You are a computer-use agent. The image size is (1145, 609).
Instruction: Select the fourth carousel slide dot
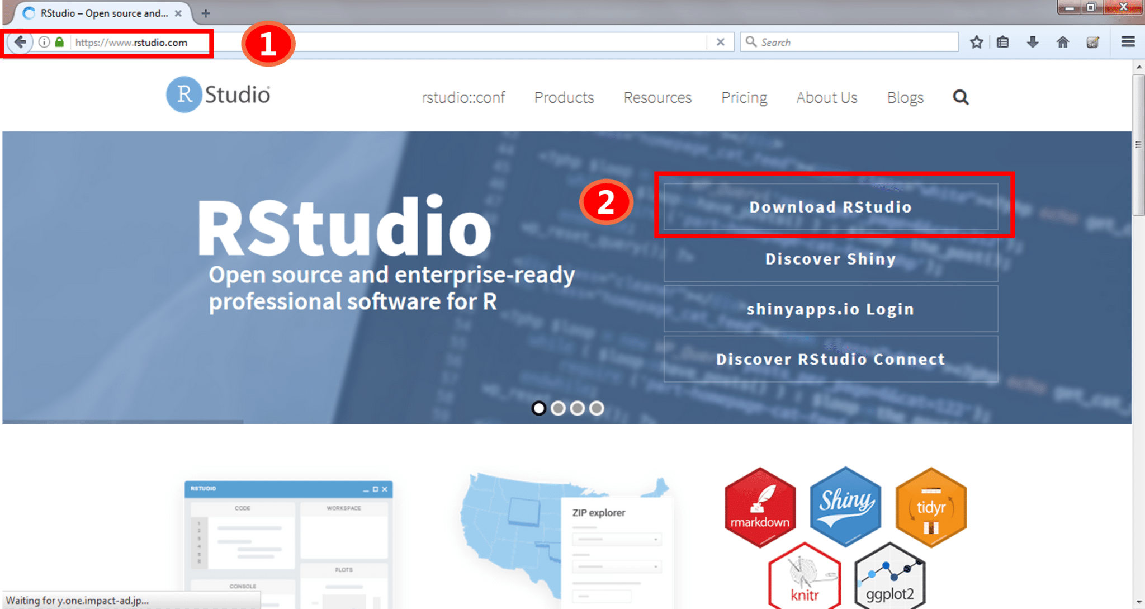(x=597, y=408)
